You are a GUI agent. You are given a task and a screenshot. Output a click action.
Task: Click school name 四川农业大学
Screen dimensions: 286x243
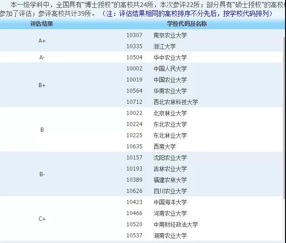[x=170, y=191]
